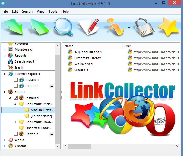Expand the Bookmarks Tool... folder
The image size is (183, 156).
point(15,122)
